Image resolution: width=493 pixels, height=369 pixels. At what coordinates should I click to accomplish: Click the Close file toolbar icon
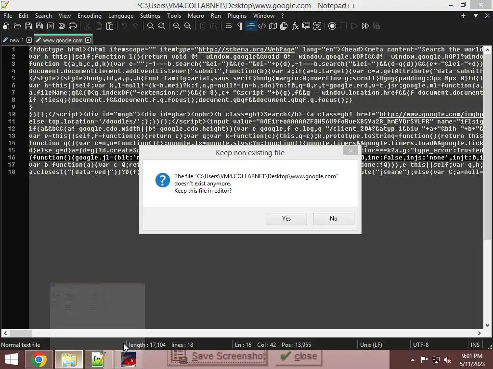click(x=50, y=26)
